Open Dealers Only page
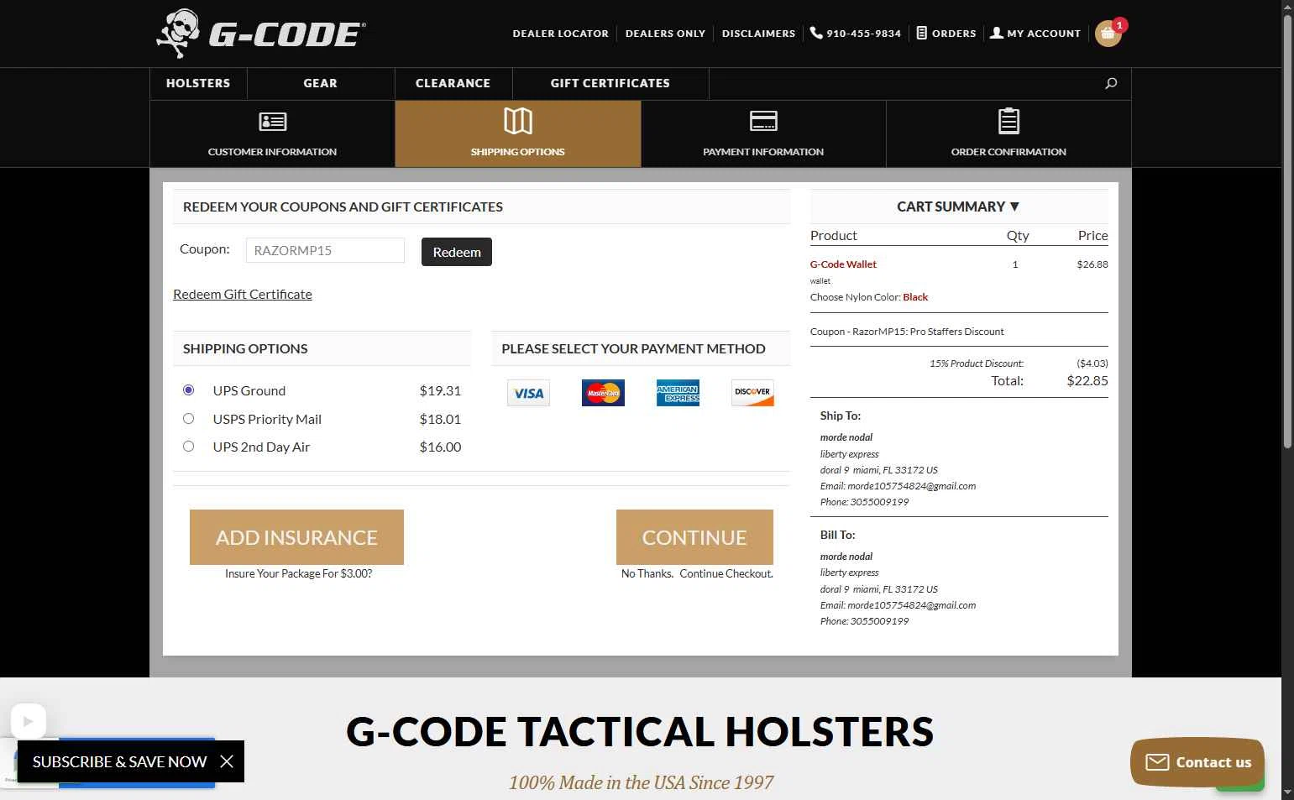The height and width of the screenshot is (800, 1294). 665,34
